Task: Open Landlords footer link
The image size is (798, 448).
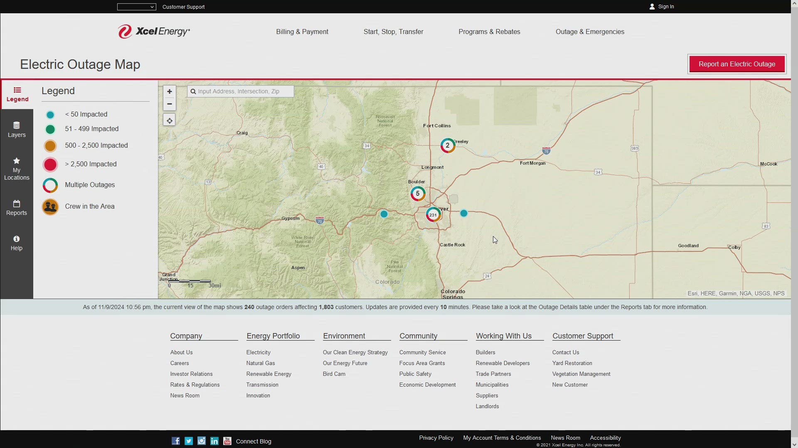Action: 487,407
